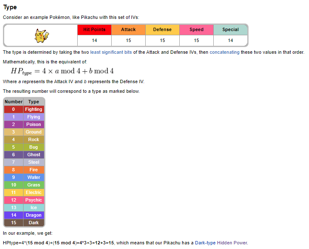Click the HP type formula image
Screen dimensions: 309x249
(62, 71)
